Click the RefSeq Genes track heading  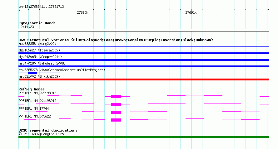(32, 89)
